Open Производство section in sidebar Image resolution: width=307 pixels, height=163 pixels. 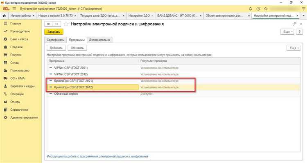(x=20, y=70)
